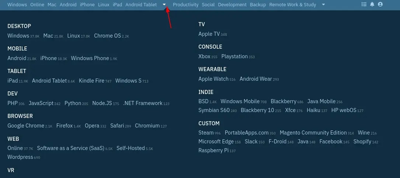Screen dimensions: 400x178
Task: Select Android in the top navigation bar
Action: pos(68,4)
